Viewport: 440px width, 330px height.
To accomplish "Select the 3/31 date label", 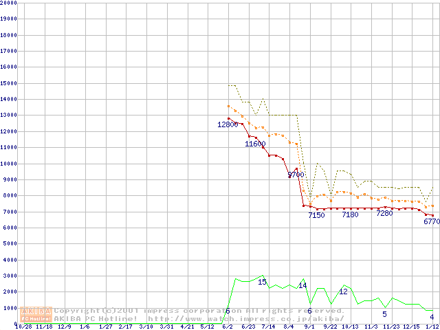I will pyautogui.click(x=167, y=327).
